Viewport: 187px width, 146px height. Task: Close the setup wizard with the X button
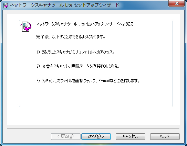click(x=177, y=3)
